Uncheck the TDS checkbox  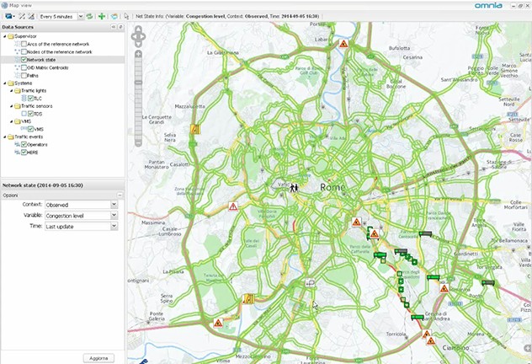(x=30, y=114)
